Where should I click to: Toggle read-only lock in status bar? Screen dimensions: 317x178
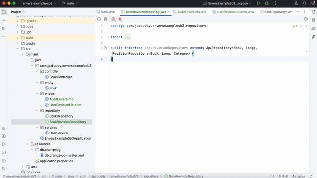[x=311, y=176]
